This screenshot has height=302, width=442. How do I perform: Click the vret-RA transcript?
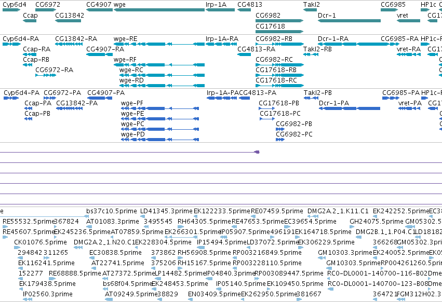click(x=409, y=54)
